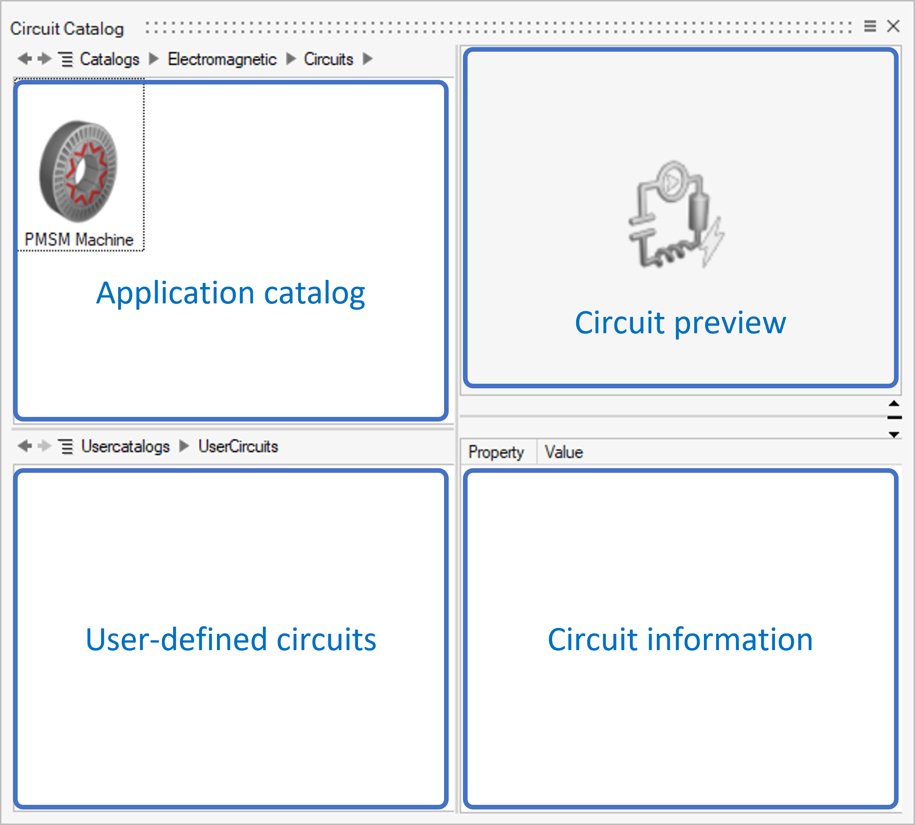The width and height of the screenshot is (915, 825).
Task: Select the UserCircuits breadcrumb item
Action: [238, 446]
